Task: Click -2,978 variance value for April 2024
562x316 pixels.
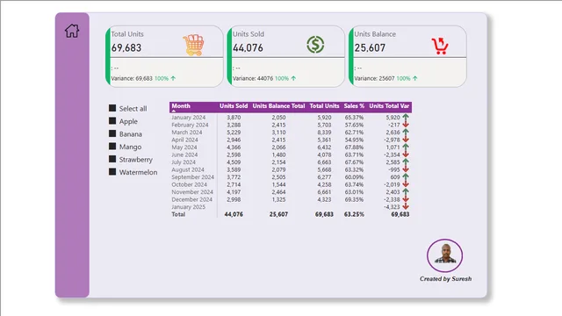Action: pyautogui.click(x=392, y=140)
